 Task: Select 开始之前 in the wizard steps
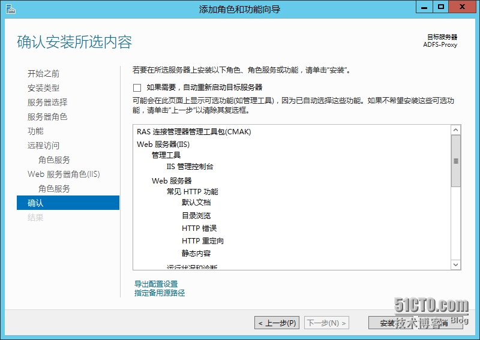pyautogui.click(x=43, y=74)
